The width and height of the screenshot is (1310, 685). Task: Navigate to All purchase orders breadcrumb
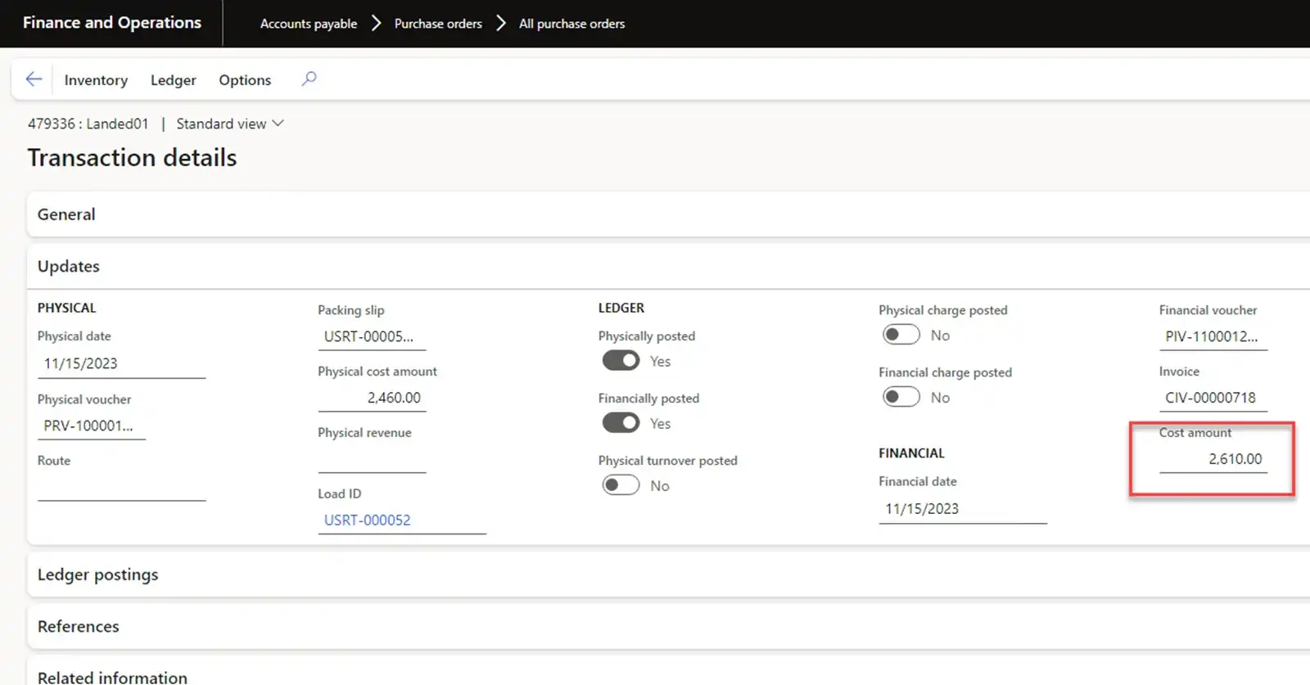point(571,24)
